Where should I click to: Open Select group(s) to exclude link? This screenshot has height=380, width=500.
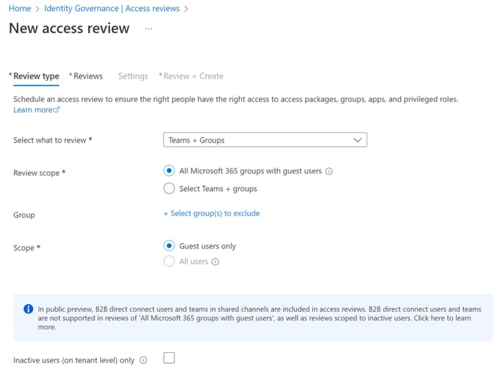[215, 213]
